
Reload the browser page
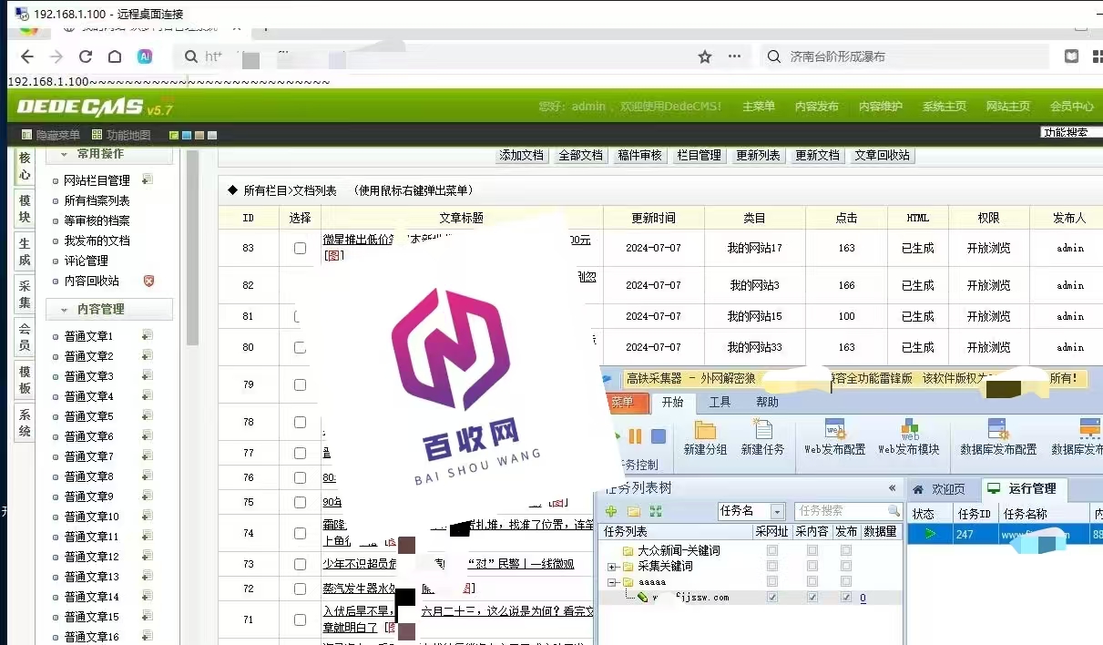86,56
